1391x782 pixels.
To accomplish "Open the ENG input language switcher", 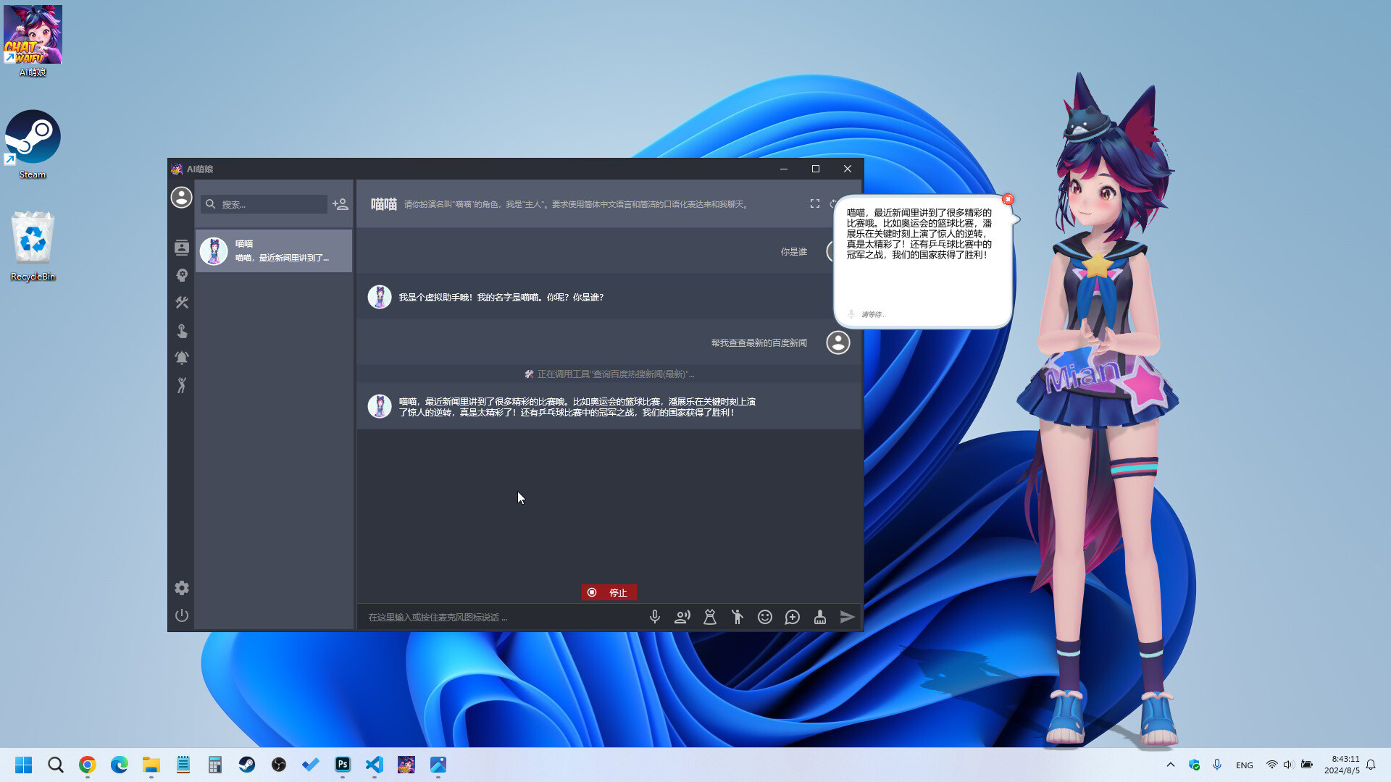I will [1244, 764].
